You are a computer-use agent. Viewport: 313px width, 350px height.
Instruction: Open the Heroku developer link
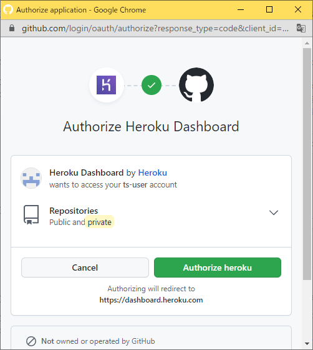(153, 172)
